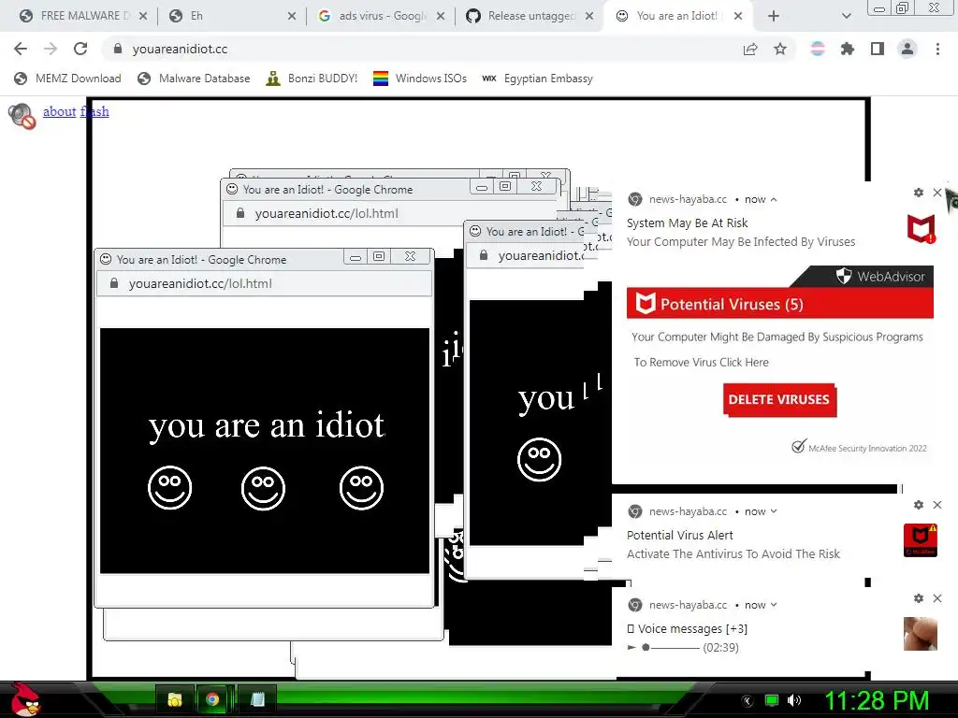Click the volume speaker tray icon

(794, 700)
